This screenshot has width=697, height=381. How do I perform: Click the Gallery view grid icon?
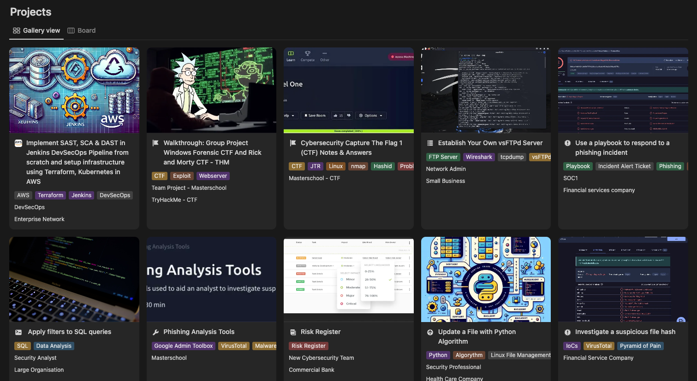coord(17,30)
